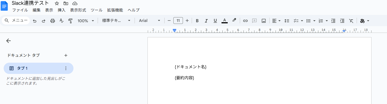Open the text alignment dropdown
Image resolution: width=387 pixels, height=104 pixels.
[x=276, y=21]
